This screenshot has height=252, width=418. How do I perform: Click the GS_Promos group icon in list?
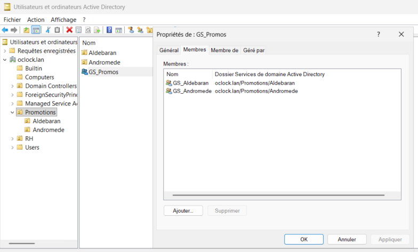coord(85,72)
